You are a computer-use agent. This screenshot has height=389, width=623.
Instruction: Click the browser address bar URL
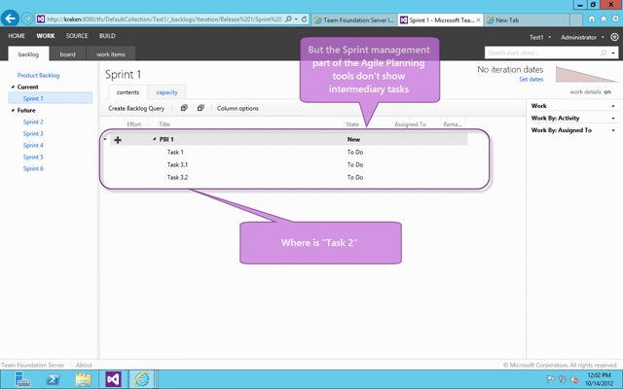pyautogui.click(x=165, y=19)
